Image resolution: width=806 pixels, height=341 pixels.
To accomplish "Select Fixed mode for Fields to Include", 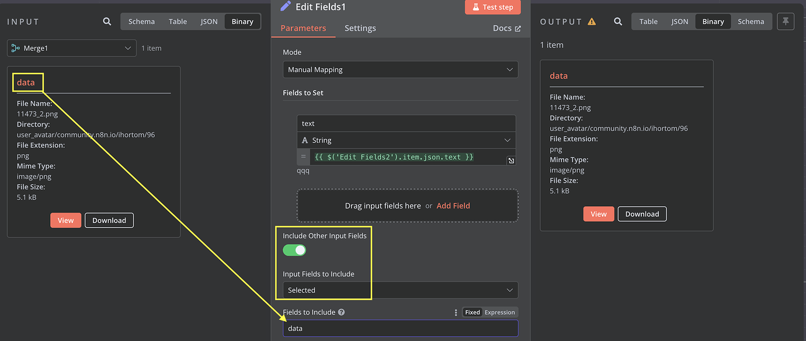I will click(472, 312).
